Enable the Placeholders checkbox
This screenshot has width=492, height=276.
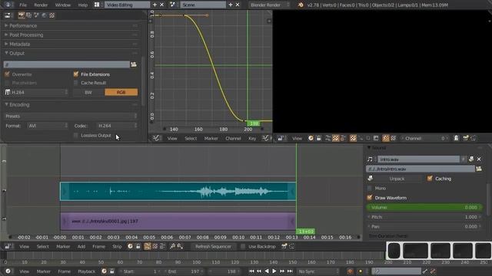tap(7, 83)
